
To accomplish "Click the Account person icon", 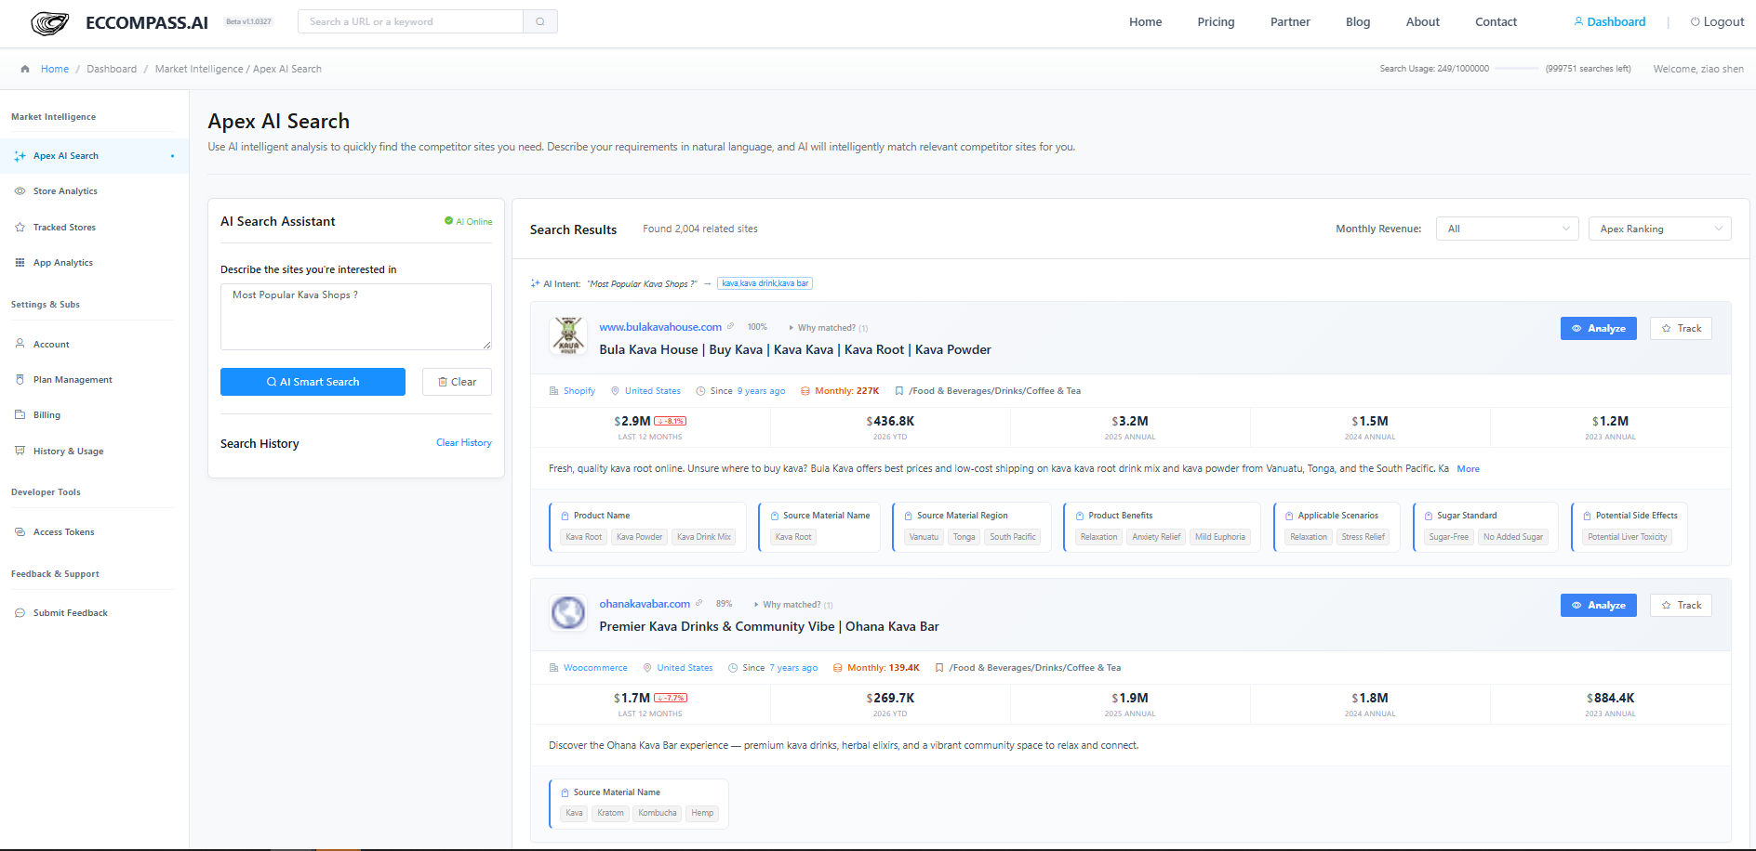I will (20, 344).
